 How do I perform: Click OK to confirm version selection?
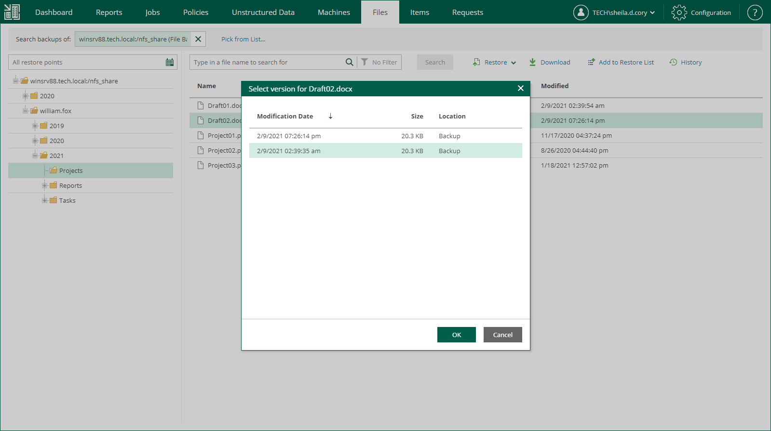(456, 335)
